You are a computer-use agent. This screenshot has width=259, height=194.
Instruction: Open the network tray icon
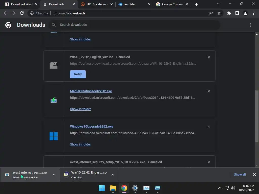click(x=227, y=188)
